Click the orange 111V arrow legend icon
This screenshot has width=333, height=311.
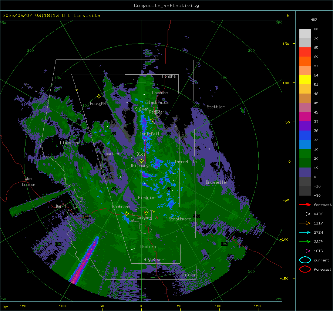pyautogui.click(x=305, y=223)
